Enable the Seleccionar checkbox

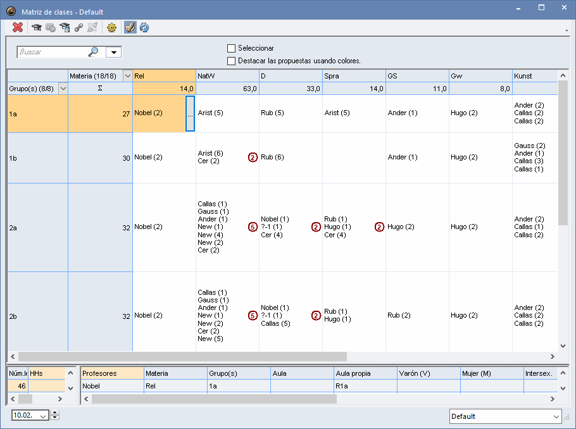click(231, 48)
